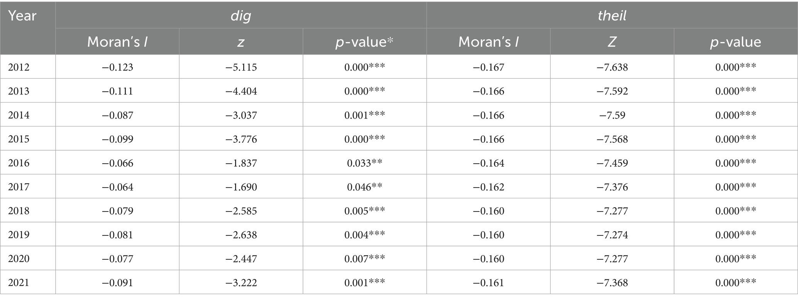The height and width of the screenshot is (301, 798).
Task: Click the theil Z value −7.638
Action: click(x=612, y=67)
